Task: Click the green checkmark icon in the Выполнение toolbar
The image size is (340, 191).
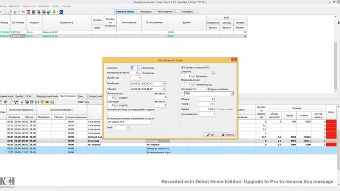Action: [52, 102]
